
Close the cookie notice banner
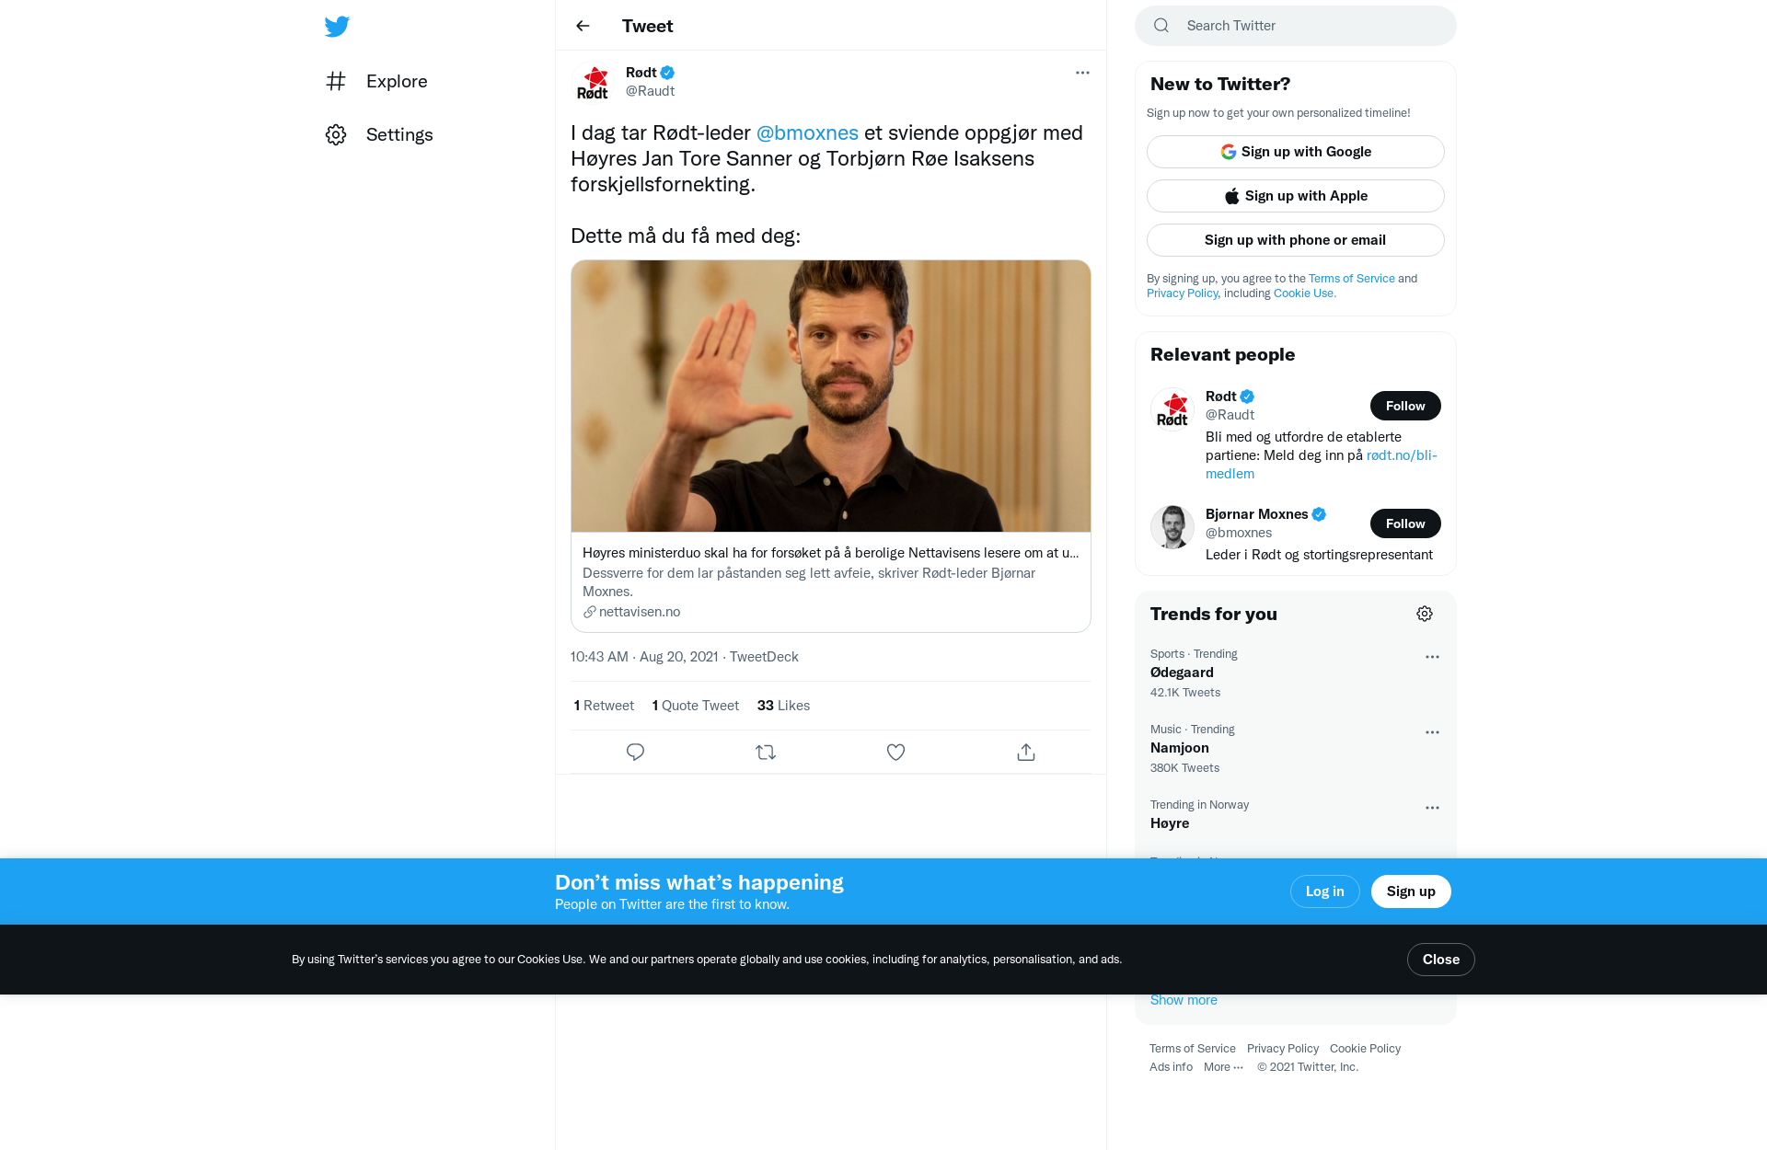click(x=1441, y=960)
